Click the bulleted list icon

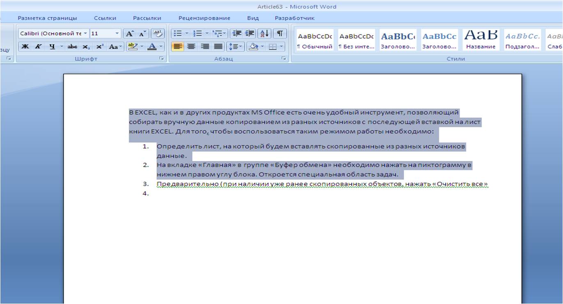coord(177,34)
